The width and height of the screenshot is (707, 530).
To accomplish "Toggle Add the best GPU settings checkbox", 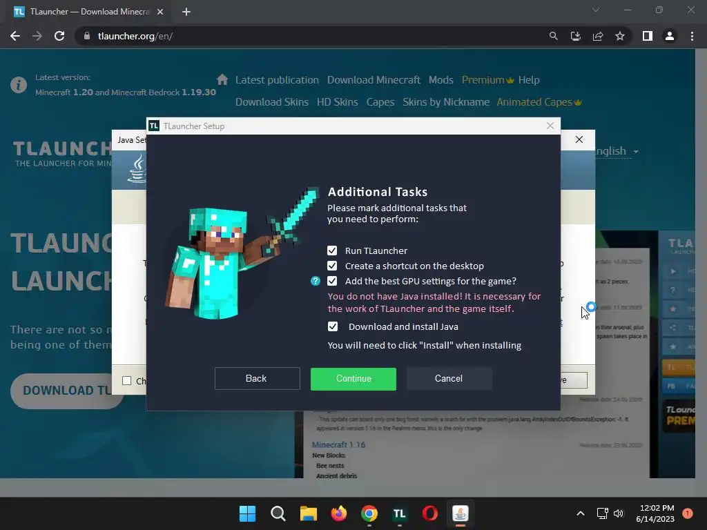I will pyautogui.click(x=332, y=282).
